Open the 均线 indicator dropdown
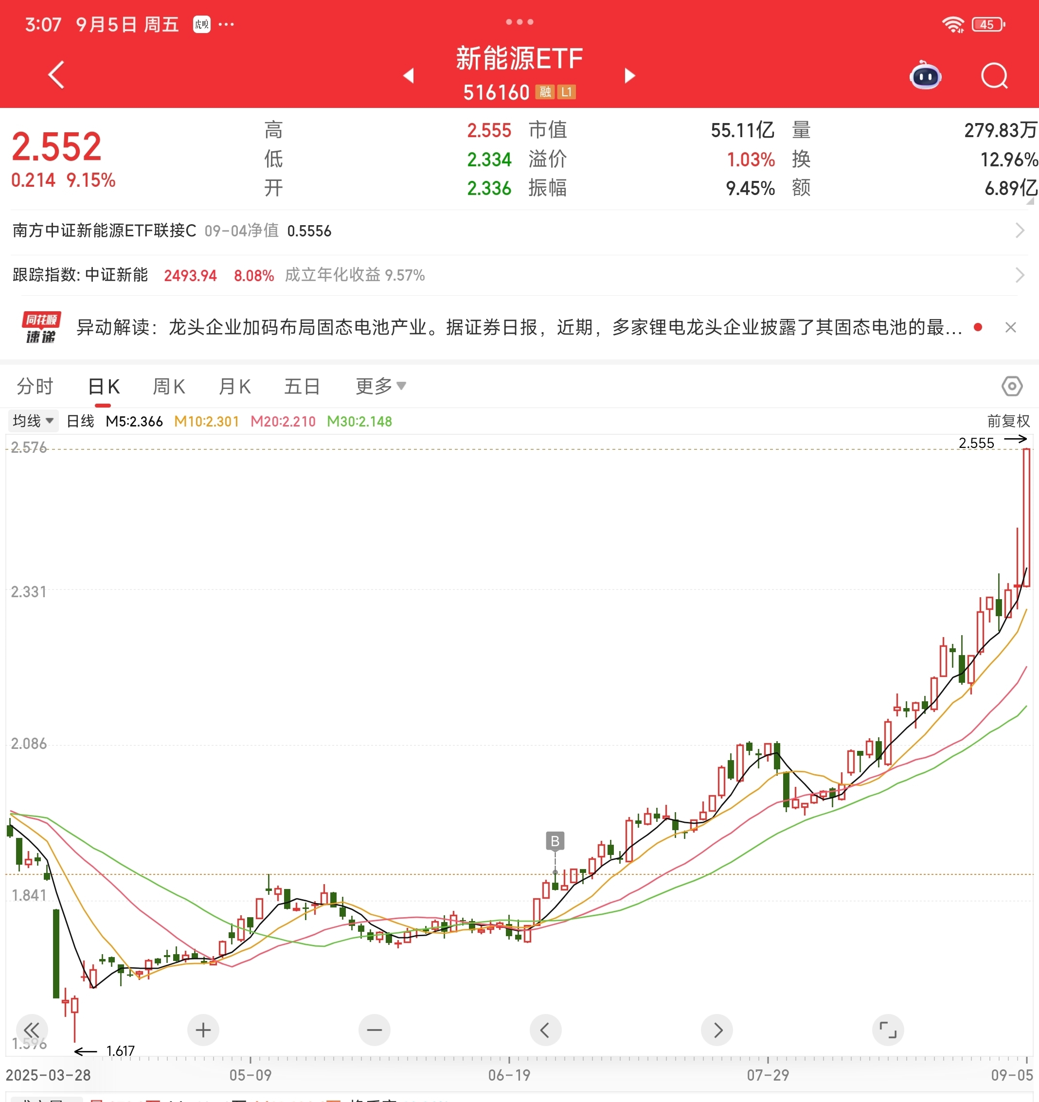 coord(33,421)
